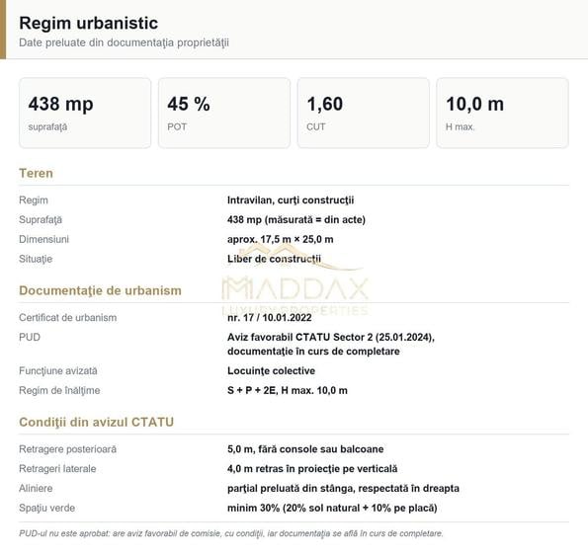The height and width of the screenshot is (556, 588).
Task: Click the Condiții din avizul CTATU heading
Action: (x=97, y=423)
